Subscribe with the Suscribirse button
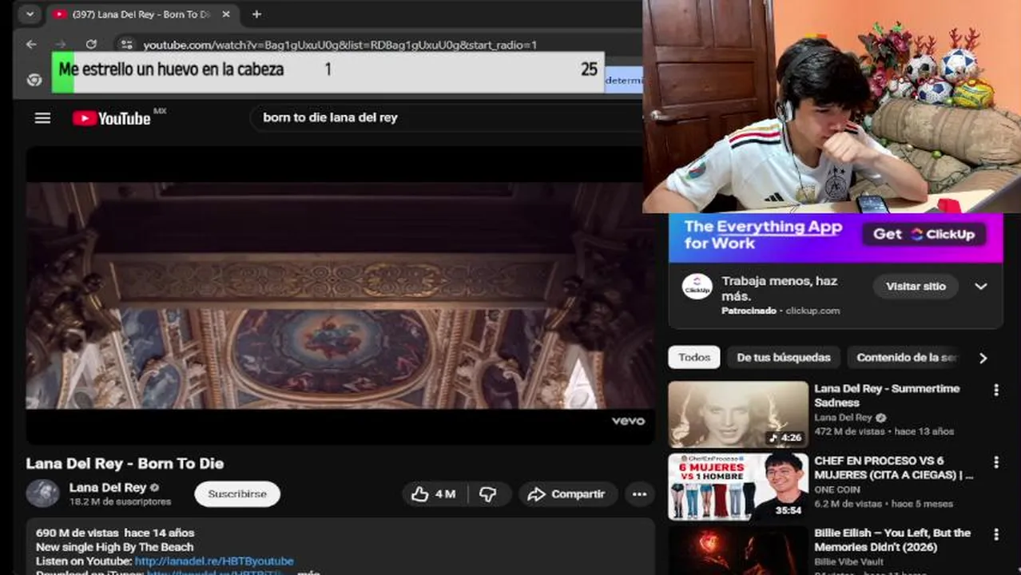Viewport: 1021px width, 575px height. pos(237,494)
